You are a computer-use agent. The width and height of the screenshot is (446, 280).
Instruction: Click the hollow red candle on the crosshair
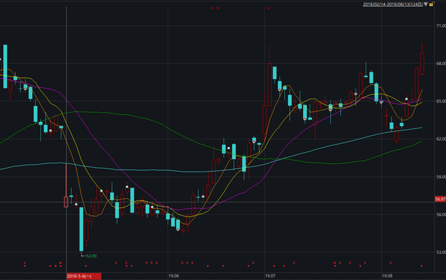click(66, 202)
